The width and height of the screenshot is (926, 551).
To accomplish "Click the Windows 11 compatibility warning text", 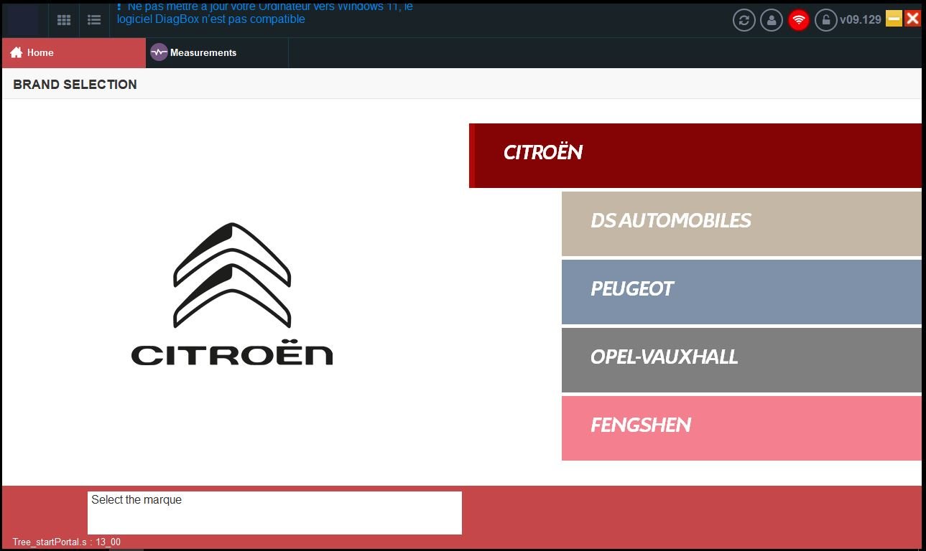I will click(264, 13).
